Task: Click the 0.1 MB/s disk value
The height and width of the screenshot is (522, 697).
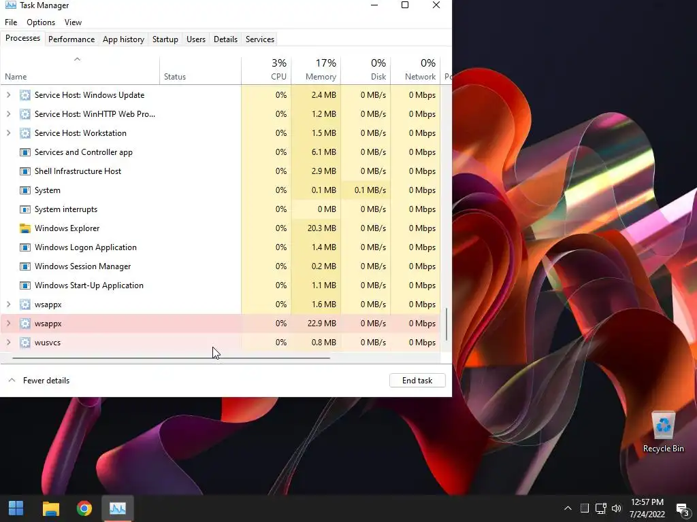Action: pos(370,190)
